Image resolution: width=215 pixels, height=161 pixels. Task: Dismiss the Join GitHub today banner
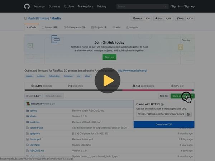[186, 40]
